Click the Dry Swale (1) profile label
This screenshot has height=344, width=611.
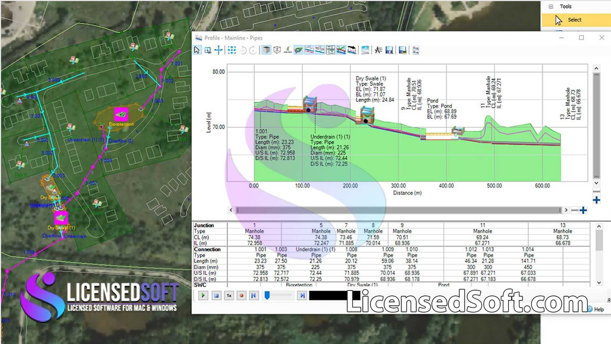click(371, 78)
